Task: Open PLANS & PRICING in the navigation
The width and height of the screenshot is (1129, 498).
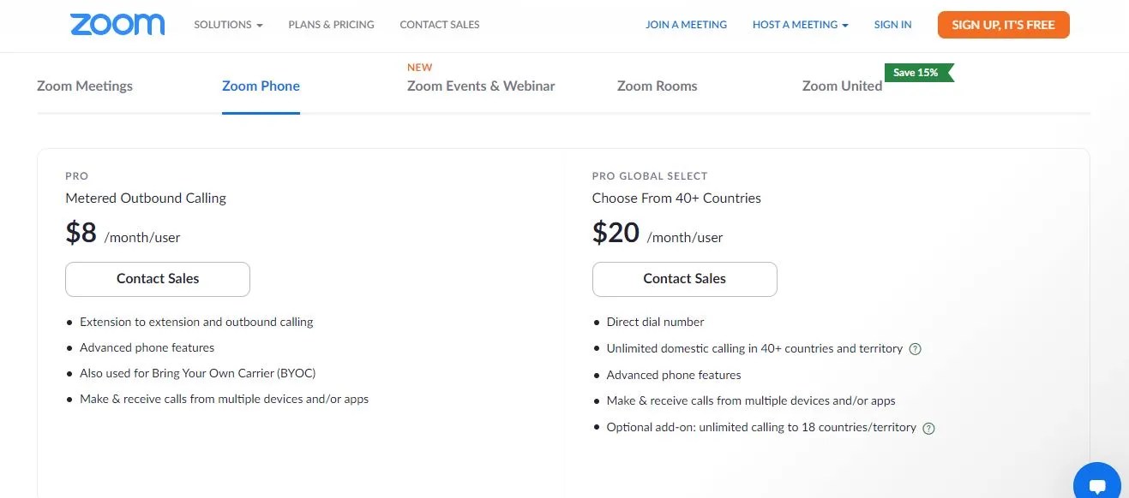Action: click(x=331, y=25)
